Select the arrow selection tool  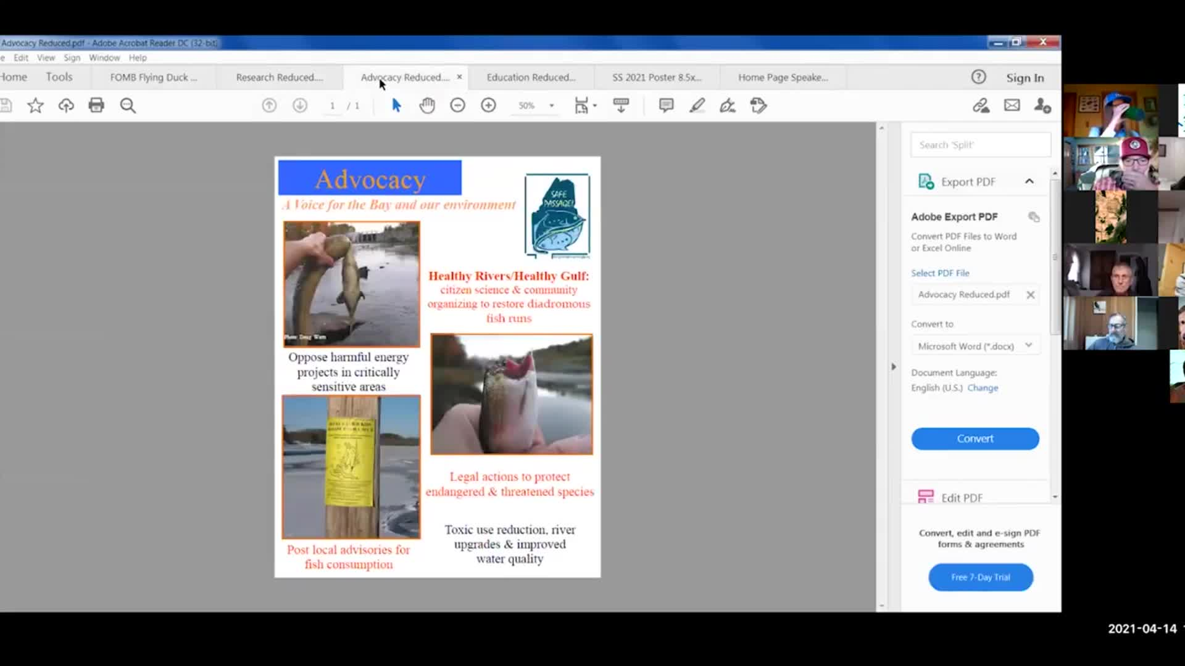point(396,105)
